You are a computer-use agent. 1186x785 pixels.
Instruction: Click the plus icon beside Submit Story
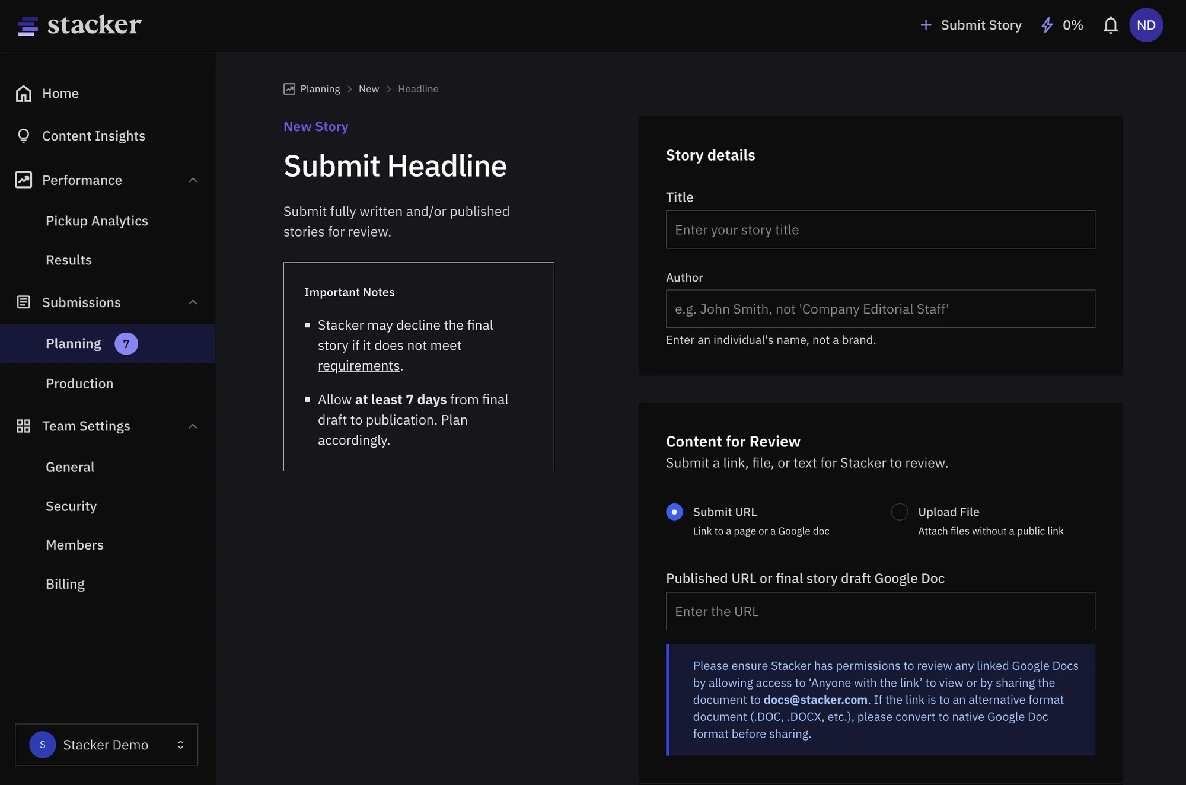click(x=926, y=25)
